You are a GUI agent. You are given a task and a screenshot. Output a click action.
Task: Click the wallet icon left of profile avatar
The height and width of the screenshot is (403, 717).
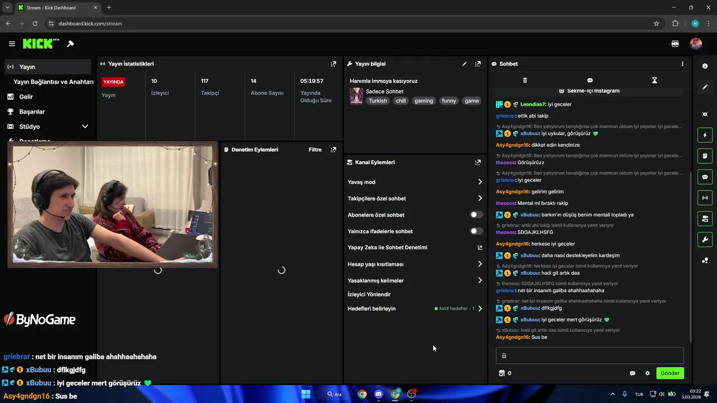(675, 44)
